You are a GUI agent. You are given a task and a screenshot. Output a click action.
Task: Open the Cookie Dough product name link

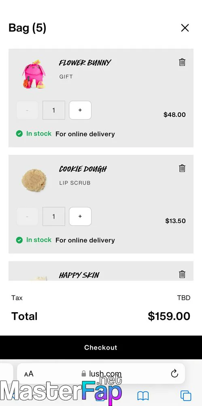[83, 169]
